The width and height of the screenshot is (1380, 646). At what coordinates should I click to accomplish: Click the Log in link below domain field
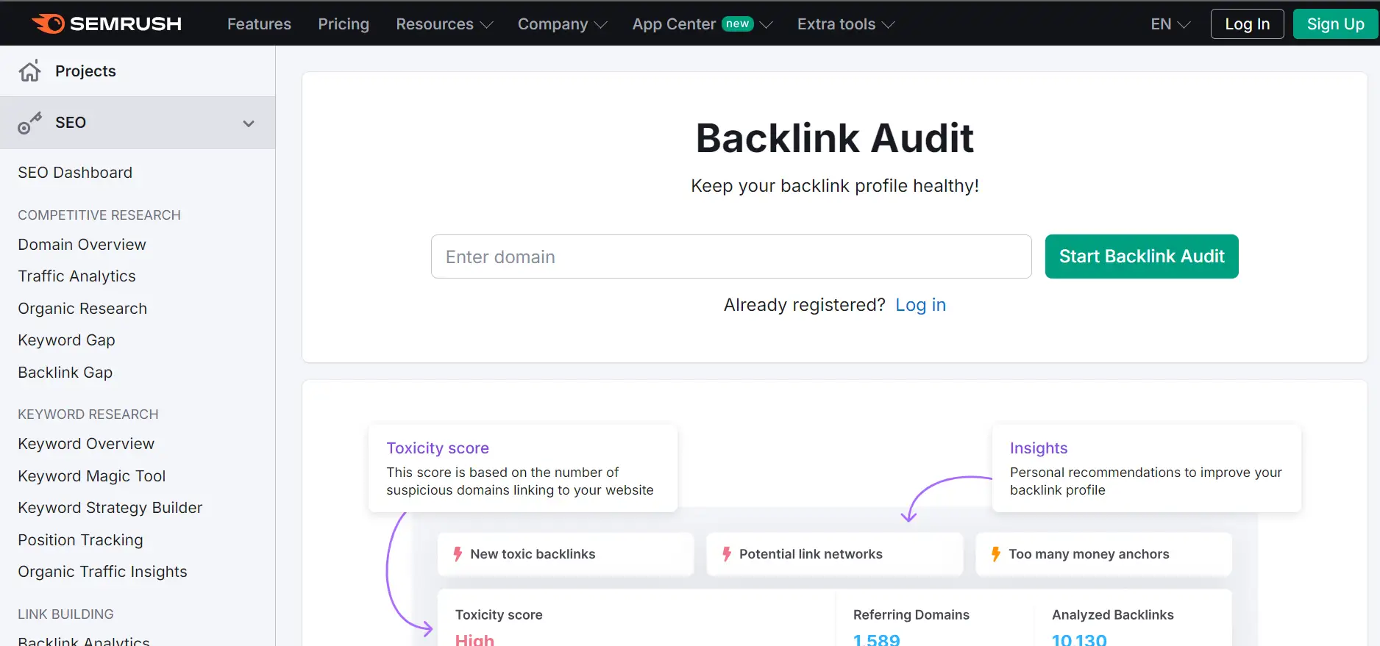[x=920, y=305]
